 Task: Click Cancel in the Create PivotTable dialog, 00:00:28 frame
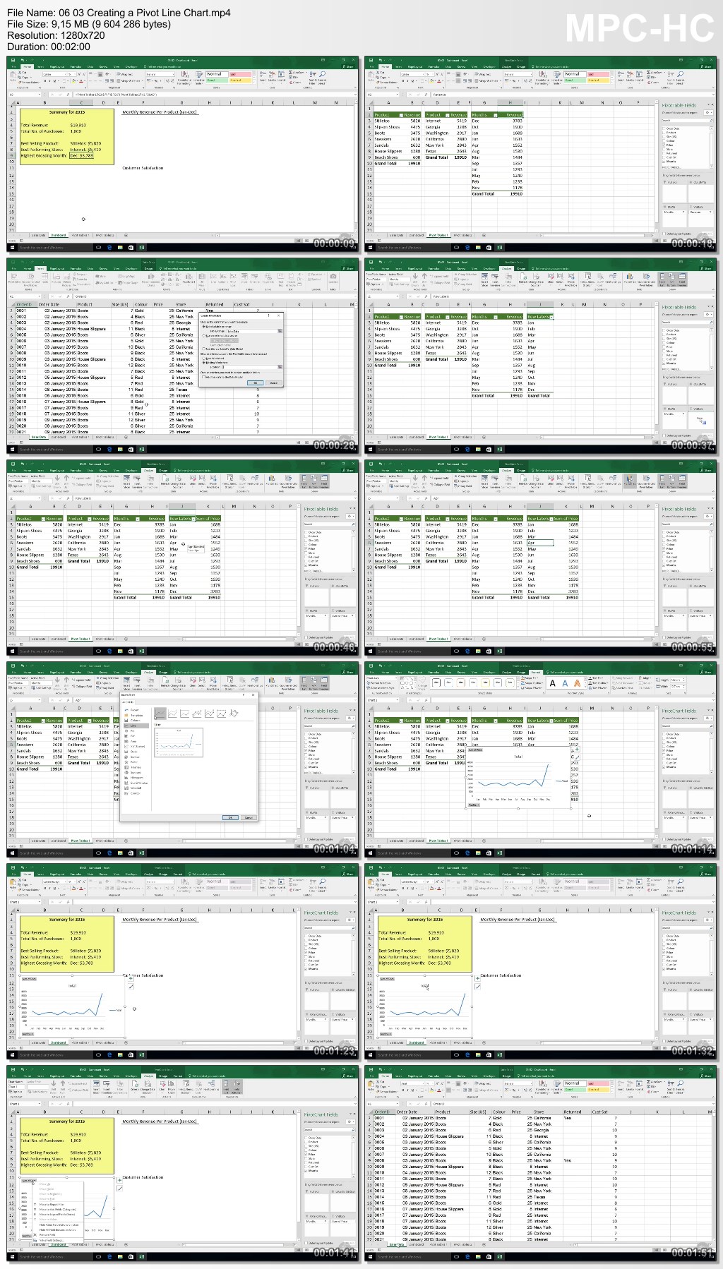274,383
